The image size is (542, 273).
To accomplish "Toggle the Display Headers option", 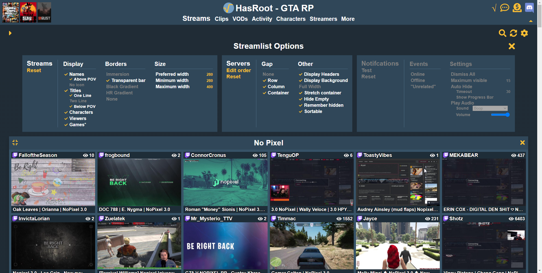I will point(319,74).
